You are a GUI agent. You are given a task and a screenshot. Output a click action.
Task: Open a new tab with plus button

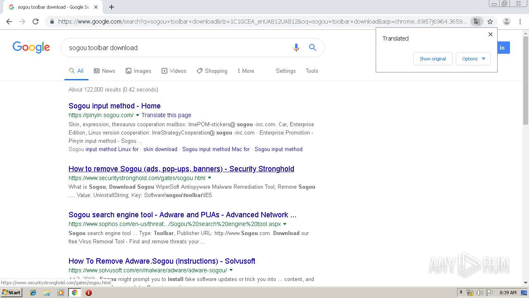click(x=112, y=7)
